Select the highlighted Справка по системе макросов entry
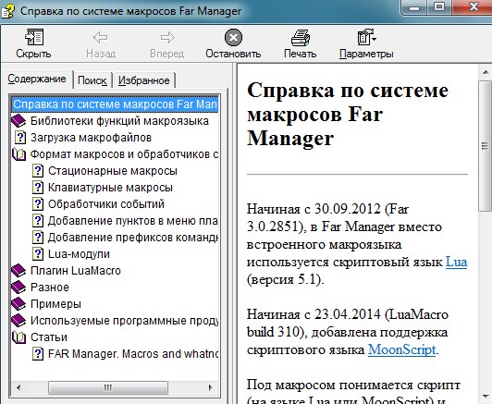This screenshot has width=492, height=404. 116,104
